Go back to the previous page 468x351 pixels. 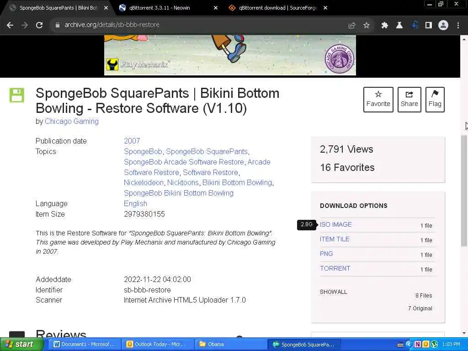pyautogui.click(x=10, y=25)
